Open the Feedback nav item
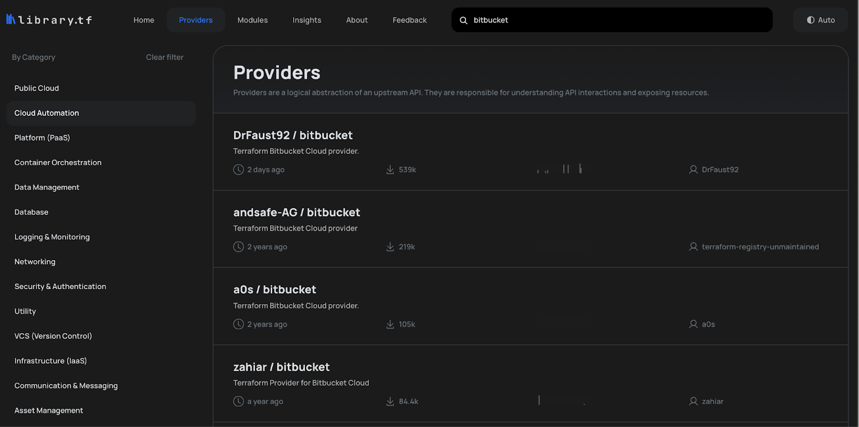This screenshot has width=859, height=427. [x=410, y=20]
